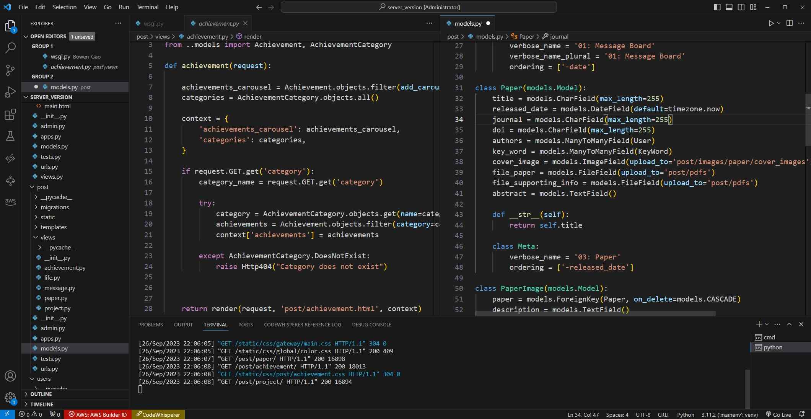The height and width of the screenshot is (419, 811).
Task: Open the Source Control view
Action: [10, 70]
